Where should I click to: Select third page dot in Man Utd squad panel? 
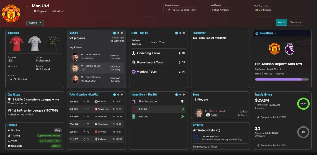pyautogui.click(x=122, y=33)
